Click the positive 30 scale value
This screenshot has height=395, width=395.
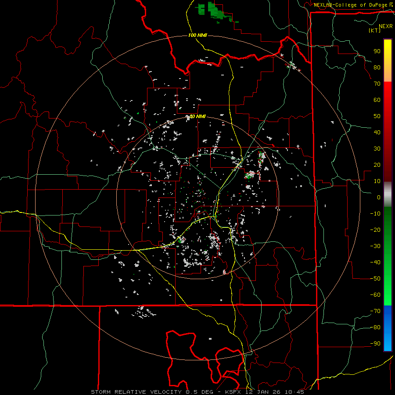coord(377,149)
